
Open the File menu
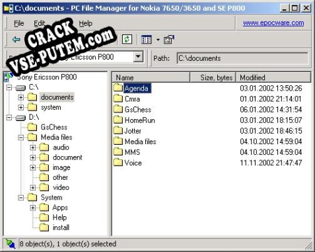click(19, 23)
